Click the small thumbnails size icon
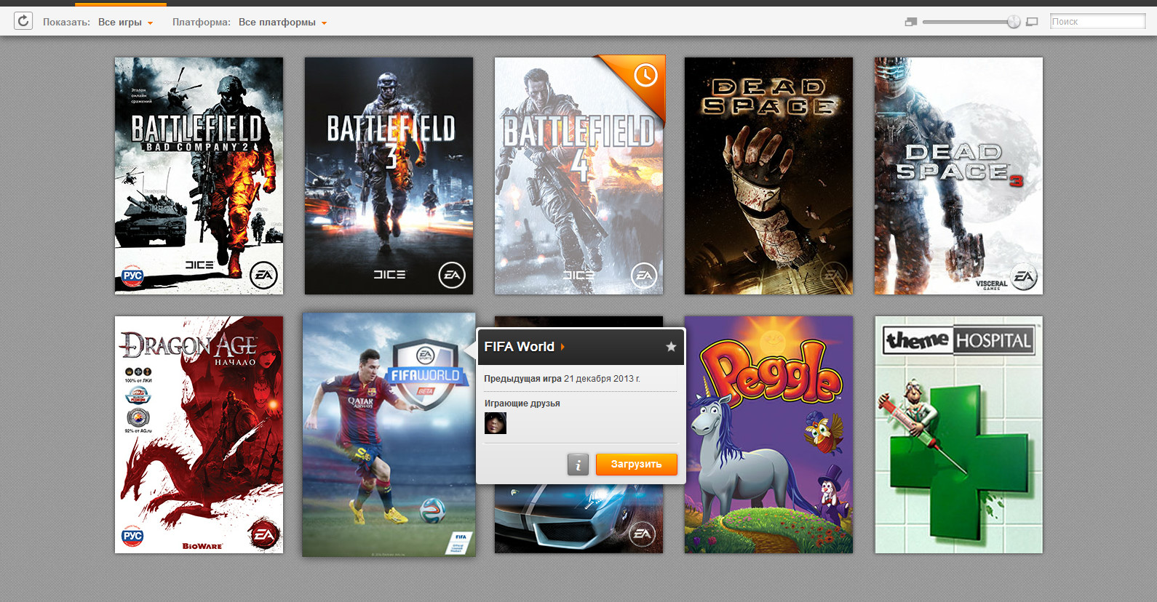 (x=910, y=22)
